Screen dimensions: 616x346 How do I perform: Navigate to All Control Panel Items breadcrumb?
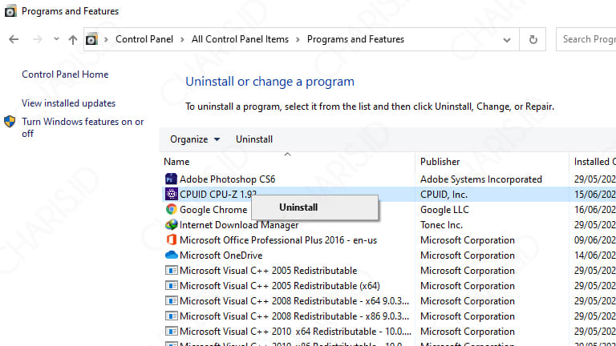[240, 39]
